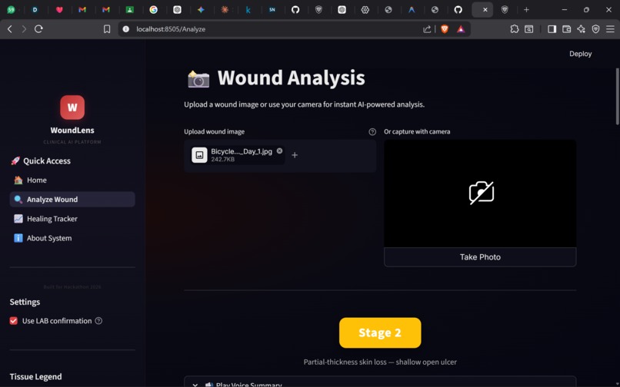Image resolution: width=620 pixels, height=387 pixels.
Task: Switch to the 'SN' tab
Action: (x=272, y=10)
